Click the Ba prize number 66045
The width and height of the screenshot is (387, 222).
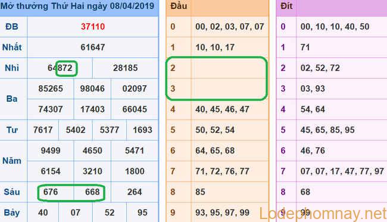135,110
